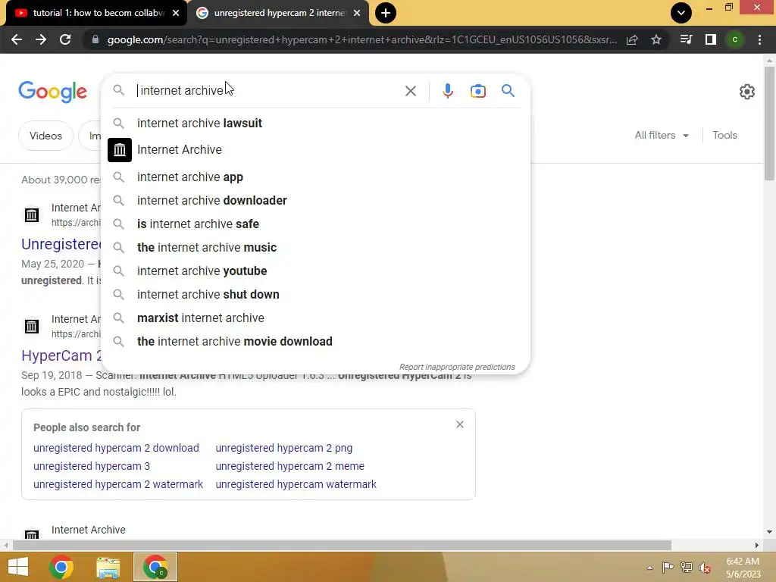Expand the All filters dropdown
Screen dimensions: 776x582
(x=662, y=135)
